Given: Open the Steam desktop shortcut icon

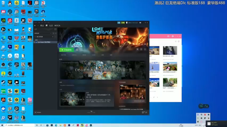Looking at the screenshot, I should (x=3, y=83).
